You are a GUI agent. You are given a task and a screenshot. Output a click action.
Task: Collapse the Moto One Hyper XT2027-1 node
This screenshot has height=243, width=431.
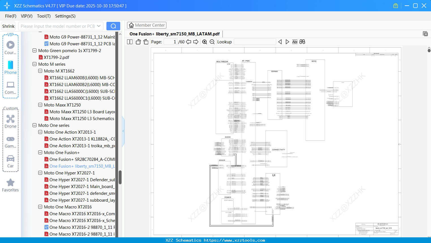tap(40, 173)
